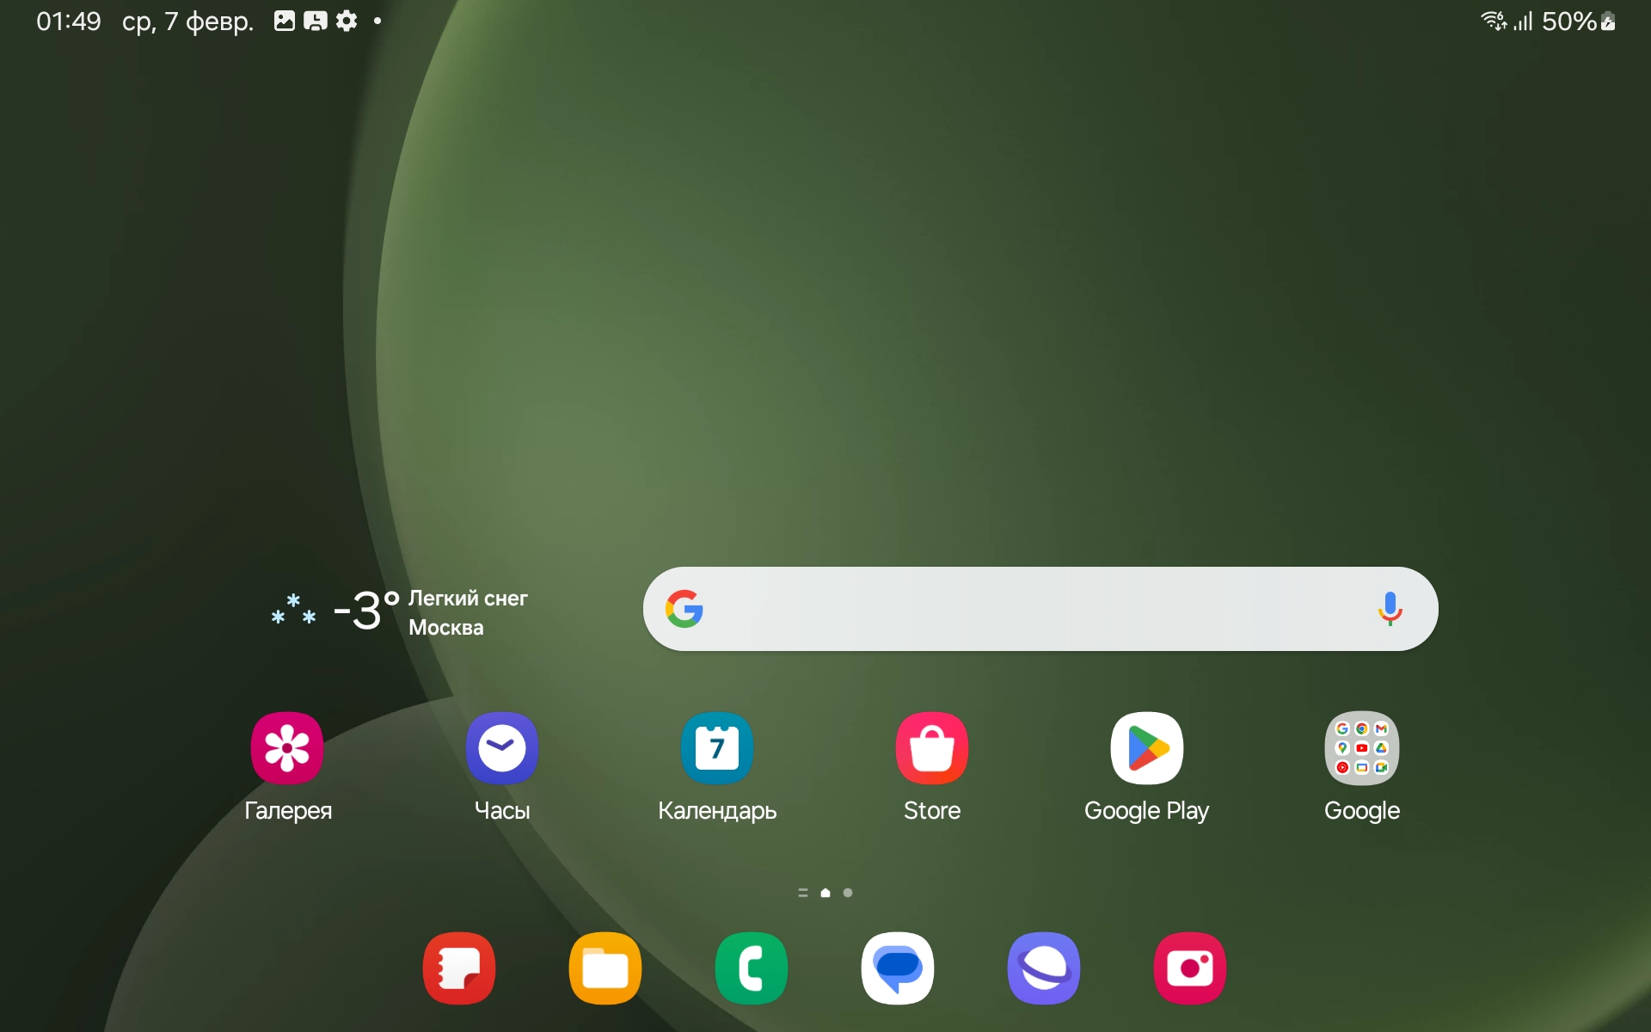Viewport: 1651px width, 1032px height.
Task: Open the Messages app in dock
Action: click(898, 968)
